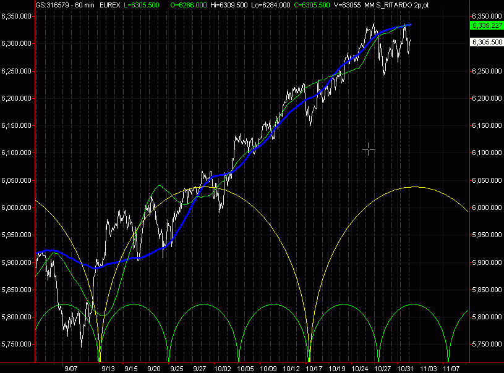This screenshot has width=504, height=373.
Task: Select the 9/07 date on time axis
Action: pyautogui.click(x=70, y=367)
